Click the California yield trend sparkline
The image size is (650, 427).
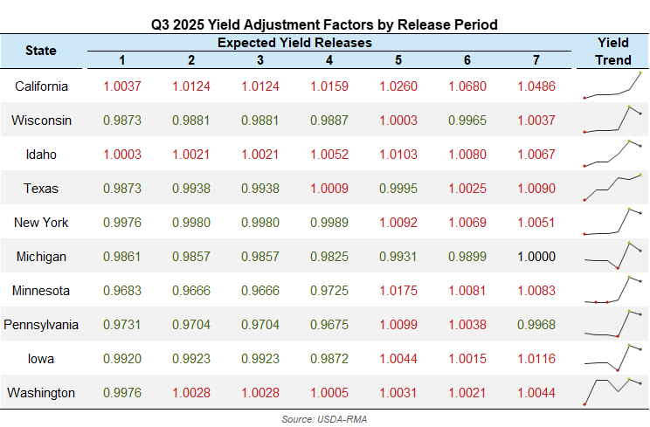612,86
